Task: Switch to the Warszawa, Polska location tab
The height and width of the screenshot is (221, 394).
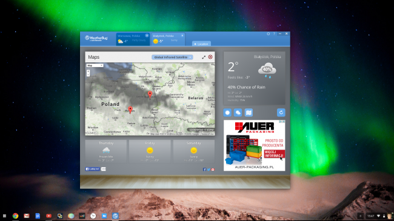Action: click(x=133, y=39)
